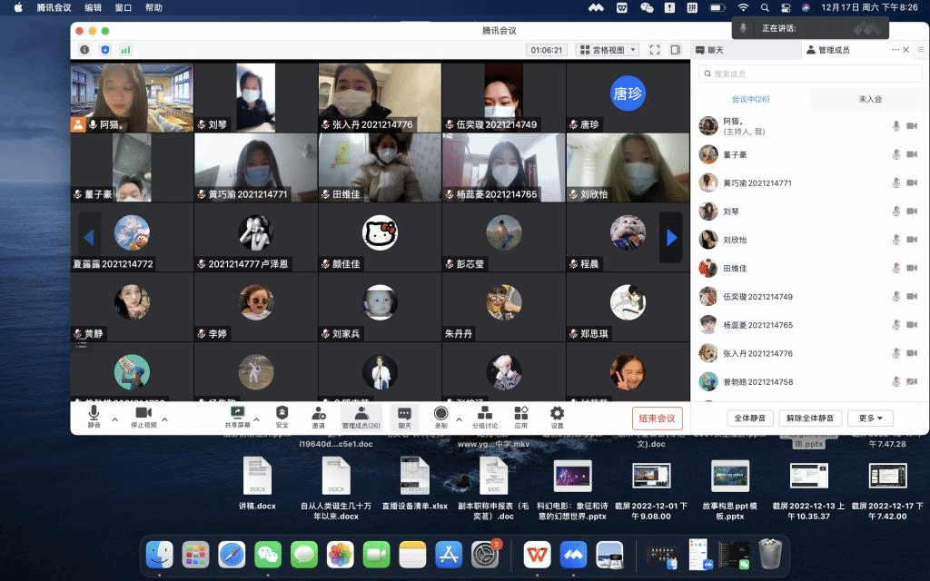Toggle 阿猫 microphone in member list
This screenshot has height=581, width=930.
click(896, 125)
